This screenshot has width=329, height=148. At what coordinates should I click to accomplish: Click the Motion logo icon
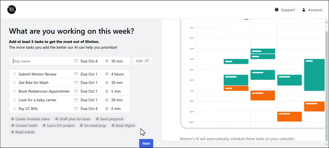pos(12,10)
